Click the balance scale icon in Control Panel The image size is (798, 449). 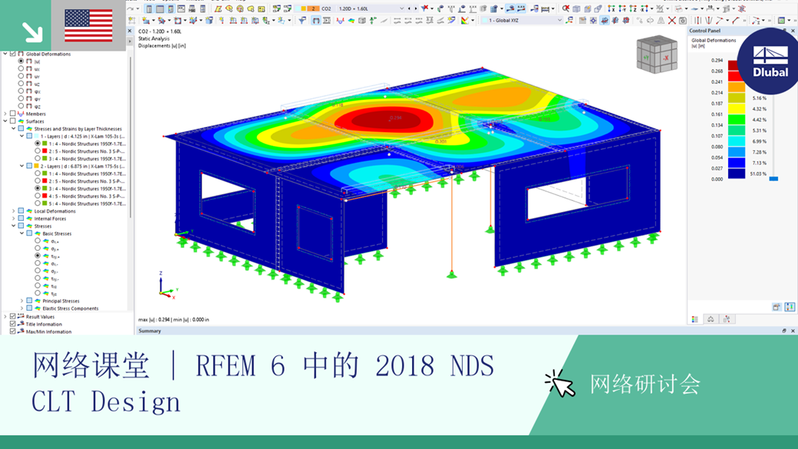click(711, 319)
